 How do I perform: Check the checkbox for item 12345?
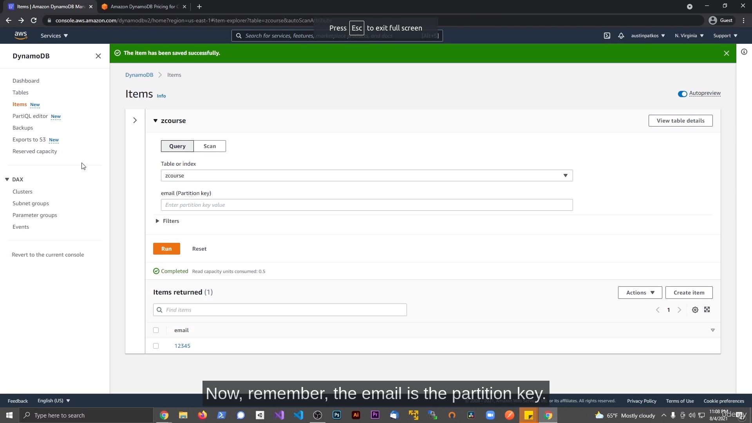click(156, 346)
